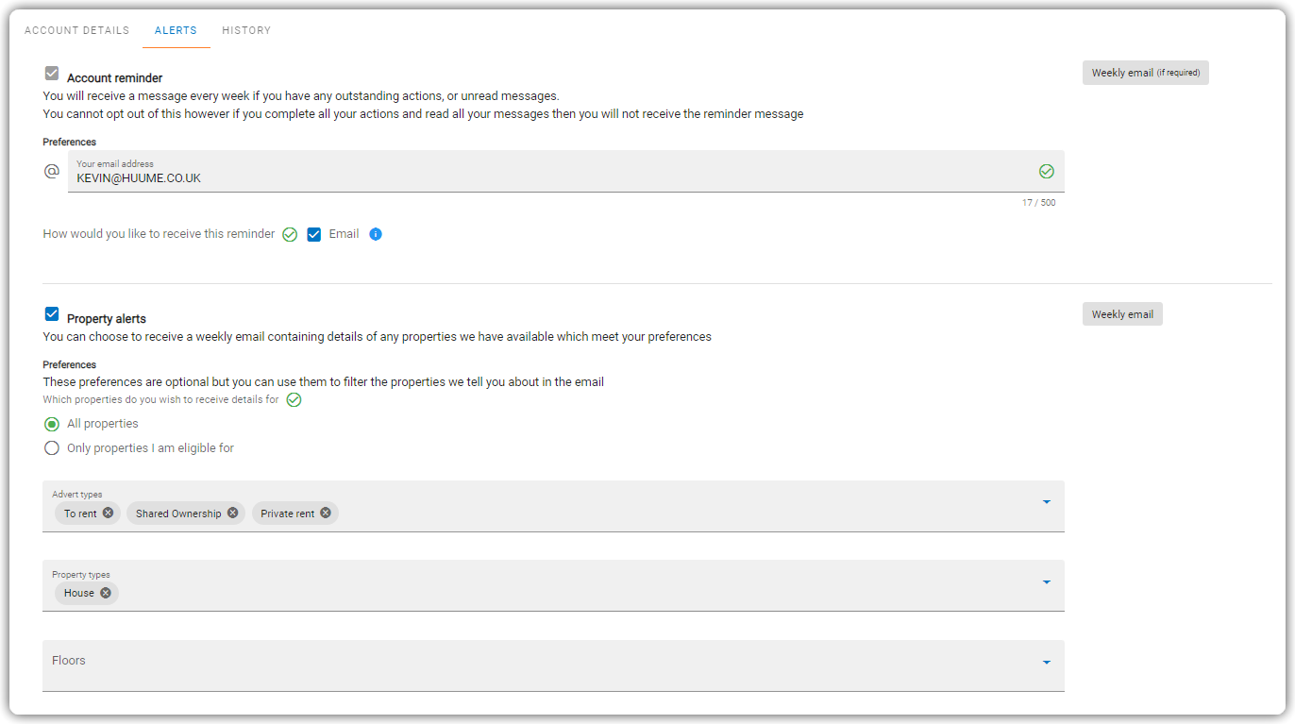The width and height of the screenshot is (1295, 724).
Task: Remove the To rent chip
Action: tap(109, 513)
